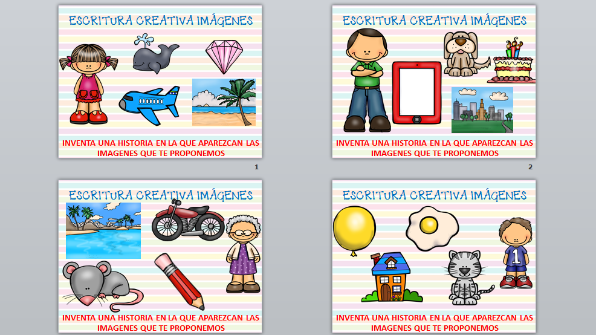596x335 pixels.
Task: Click the man in green shirt, slide 2
Action: tap(367, 80)
